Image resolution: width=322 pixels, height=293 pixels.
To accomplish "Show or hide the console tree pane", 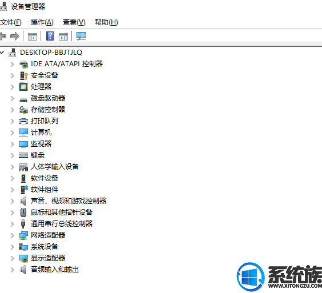I will pyautogui.click(x=33, y=37).
